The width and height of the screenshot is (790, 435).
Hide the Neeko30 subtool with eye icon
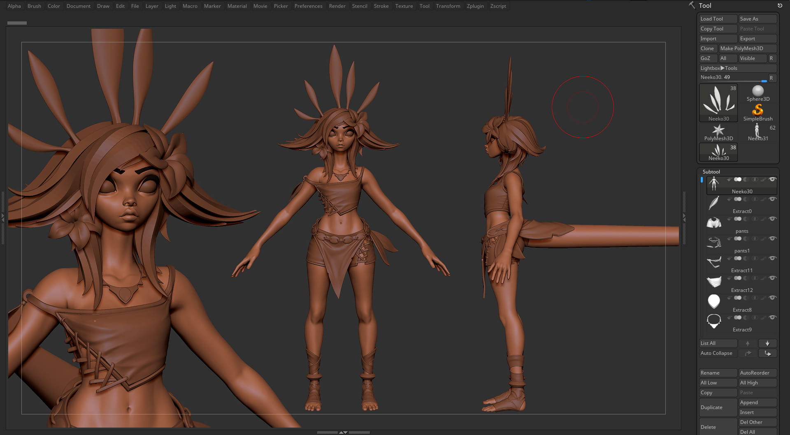(x=772, y=179)
